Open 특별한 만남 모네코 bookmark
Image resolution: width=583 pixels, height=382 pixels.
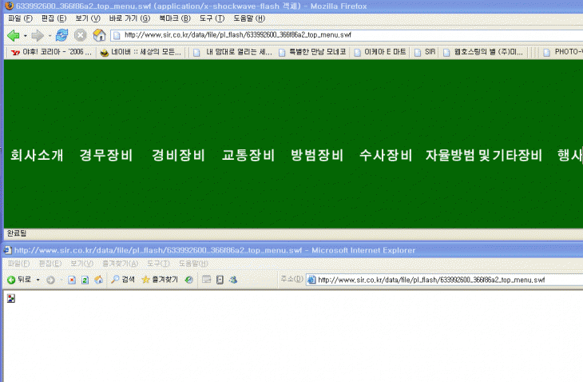pyautogui.click(x=312, y=52)
